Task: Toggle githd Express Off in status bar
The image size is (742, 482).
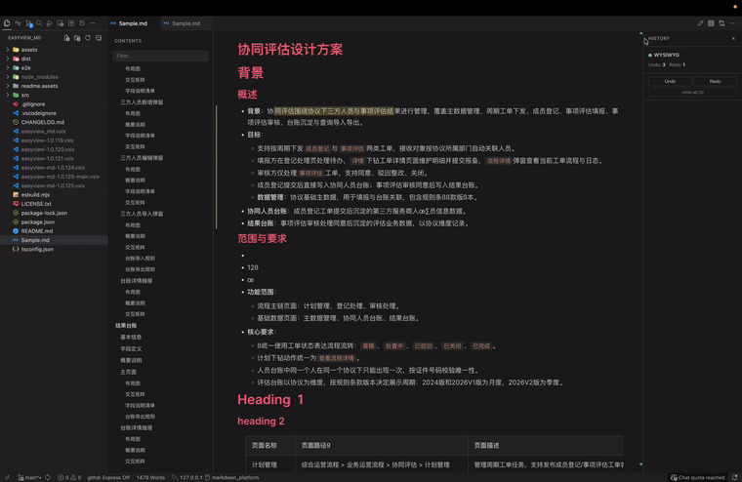Action: (108, 477)
